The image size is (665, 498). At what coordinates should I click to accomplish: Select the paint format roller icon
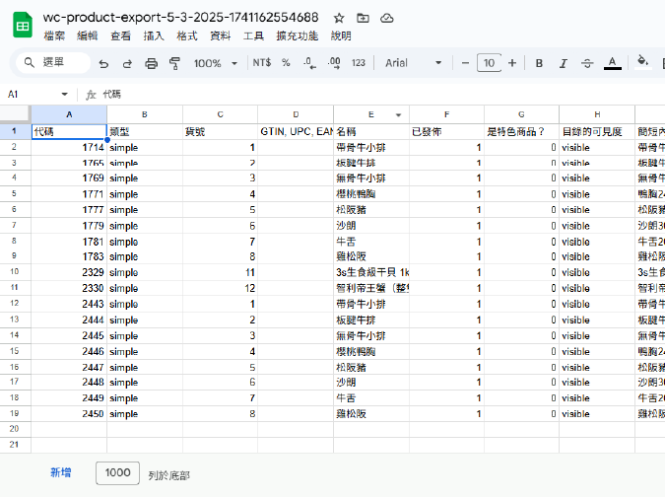(174, 63)
